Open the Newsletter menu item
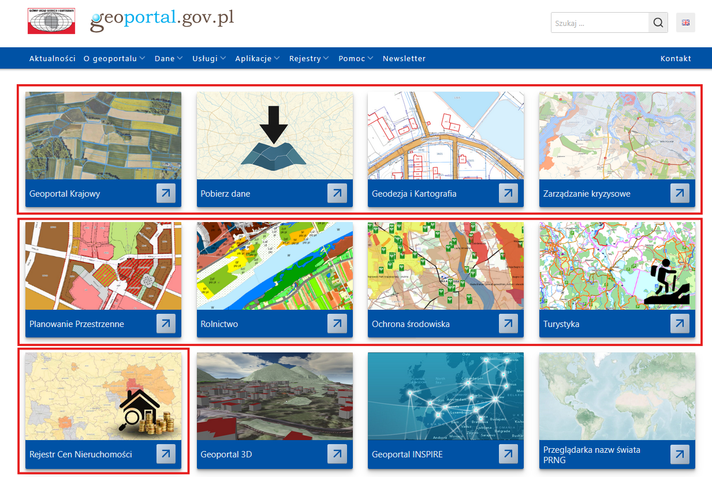 pyautogui.click(x=404, y=58)
